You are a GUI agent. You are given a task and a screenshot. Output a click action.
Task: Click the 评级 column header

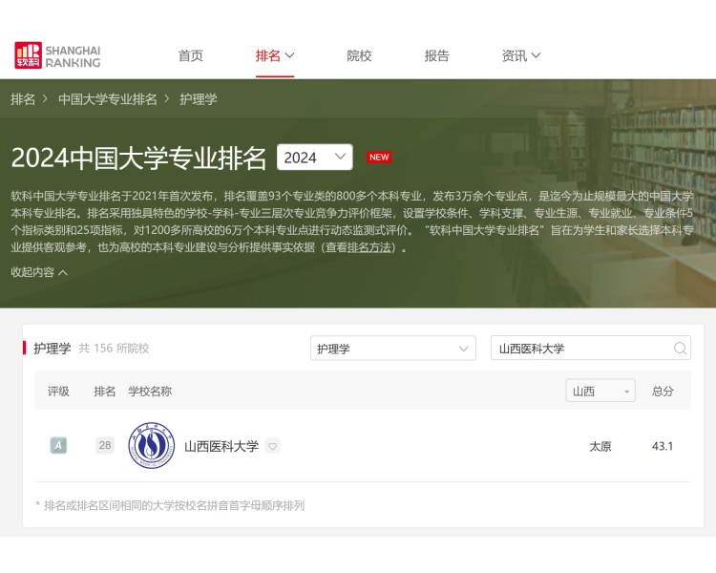[58, 392]
